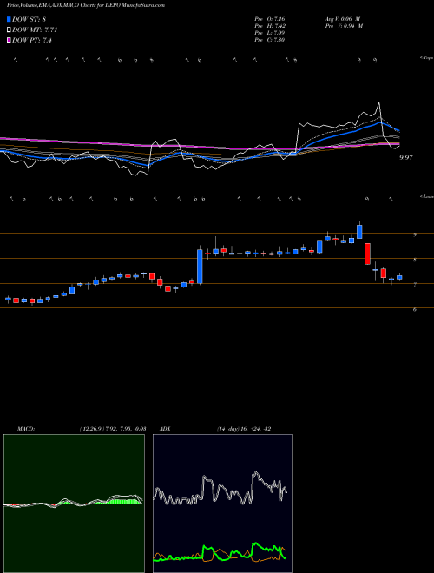Screen dimensions: 434x573
Task: Click the price axis label 9
Action: 415,234
